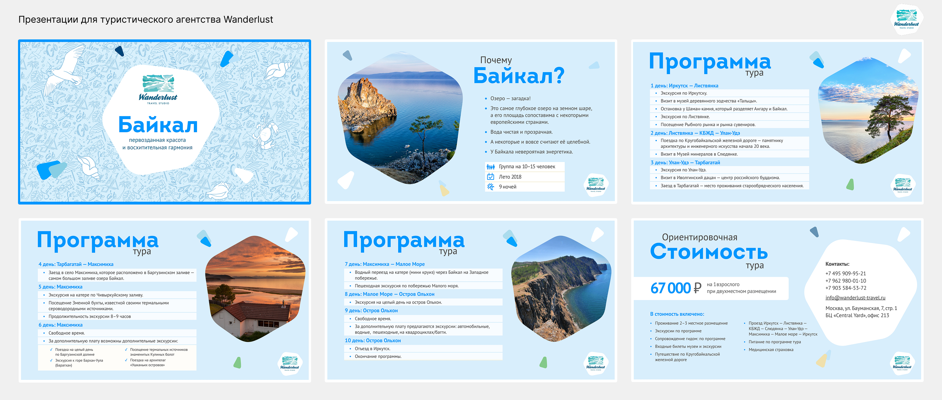Click the phone number +7 495 909-95-21
Screen dimensions: 942x400
coord(845,273)
